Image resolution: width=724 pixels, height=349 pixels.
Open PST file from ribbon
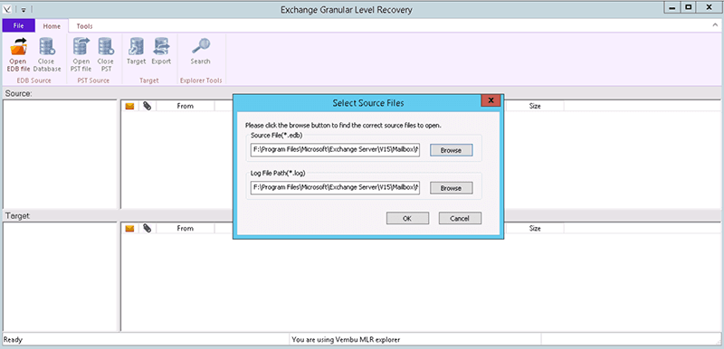81,55
